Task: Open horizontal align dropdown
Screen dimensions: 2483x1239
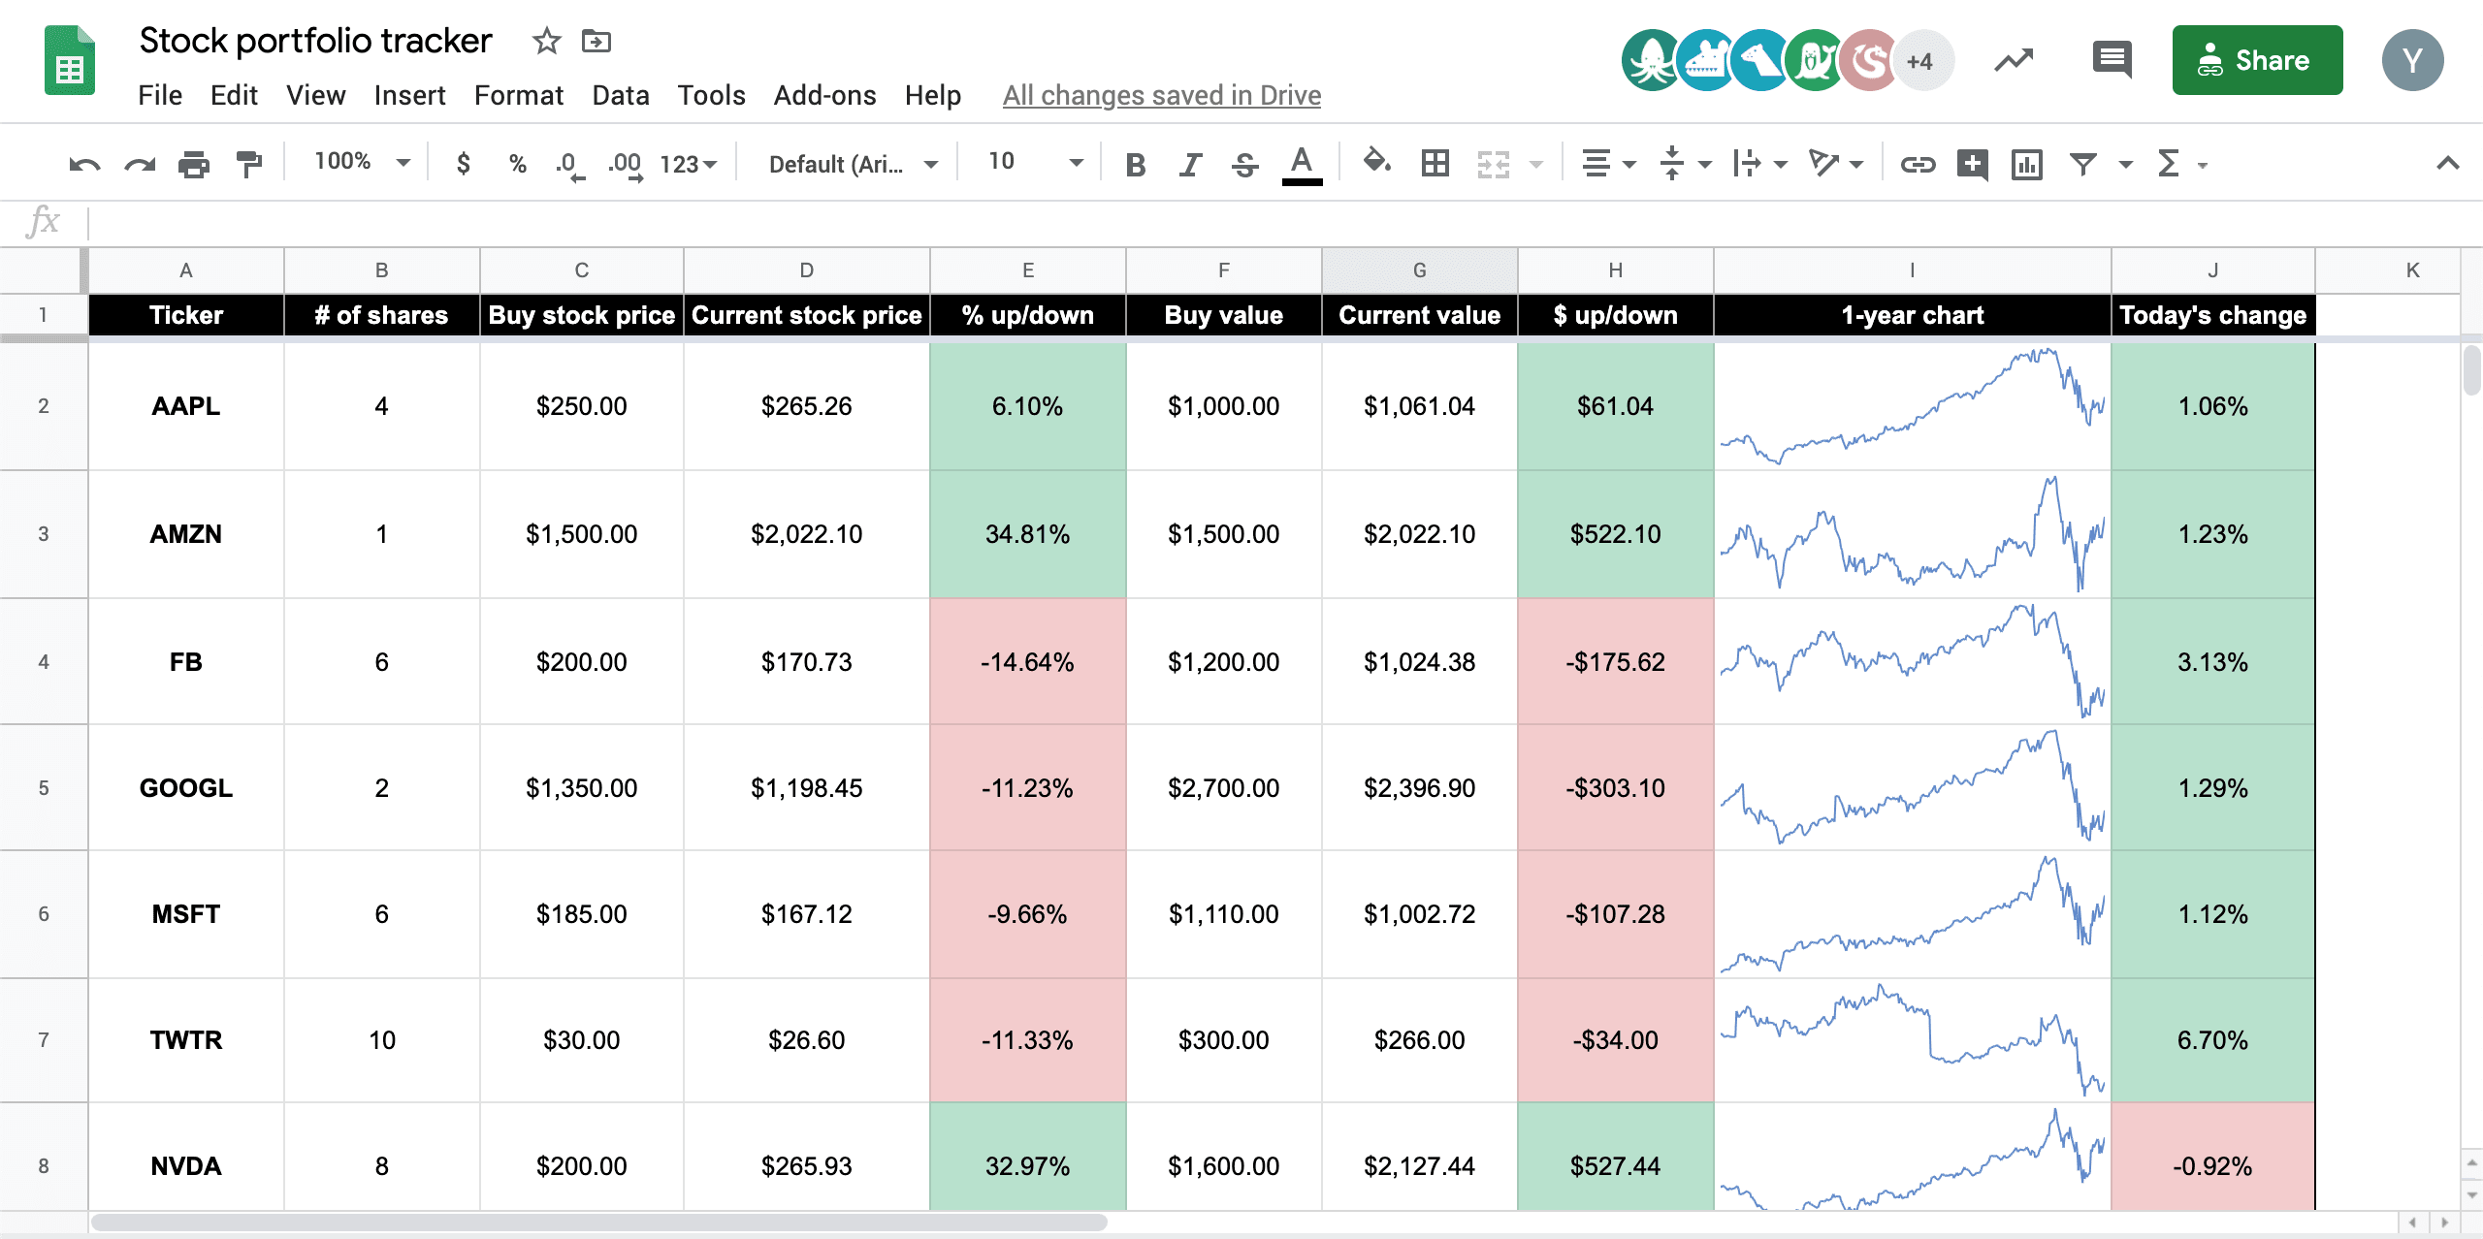Action: tap(1608, 164)
